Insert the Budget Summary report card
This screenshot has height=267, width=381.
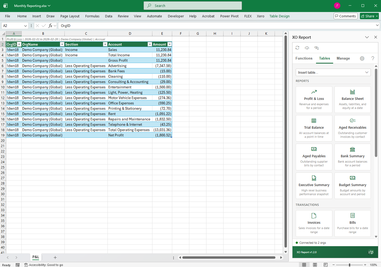coord(353,186)
